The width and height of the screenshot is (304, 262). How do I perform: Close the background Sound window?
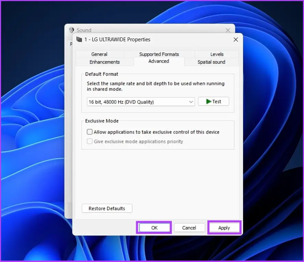pos(228,30)
